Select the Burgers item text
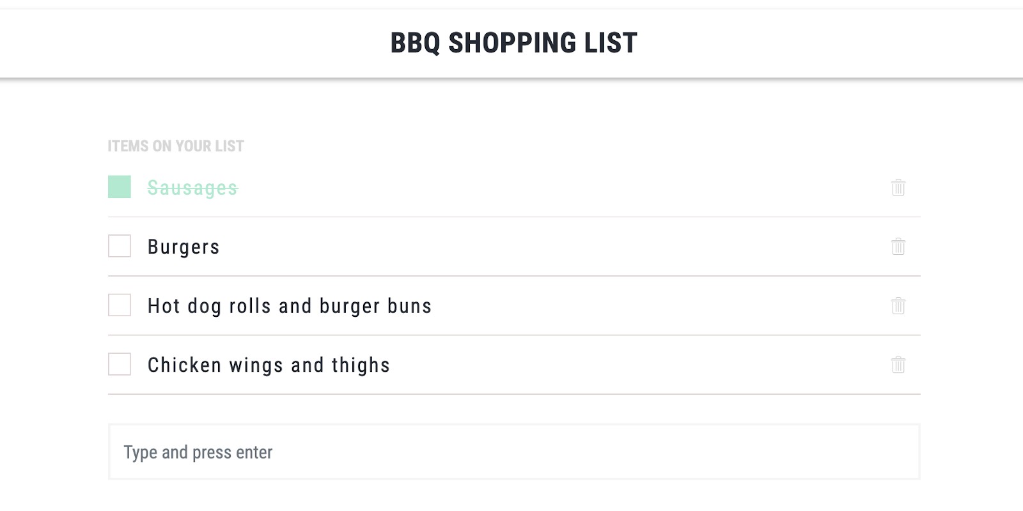Viewport: 1023px width, 511px height. pos(184,247)
